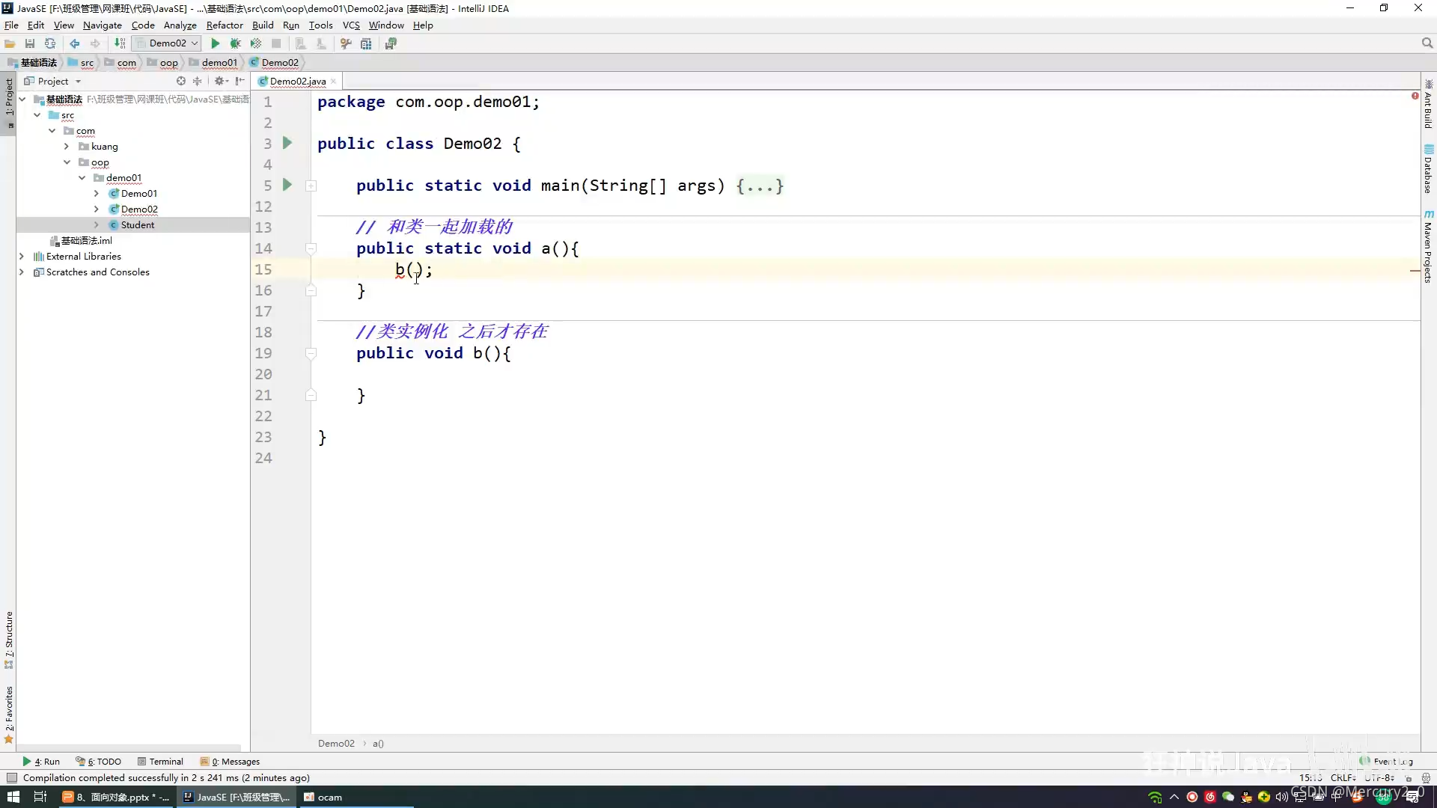Open the 6: TODO tool window

click(x=98, y=762)
